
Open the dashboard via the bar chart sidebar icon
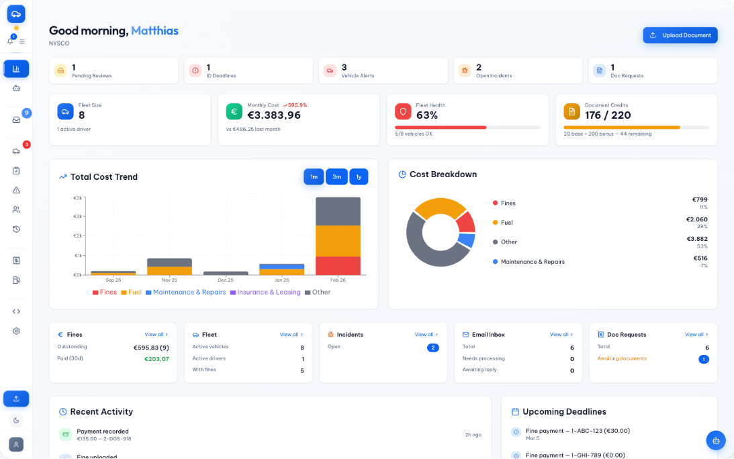pyautogui.click(x=16, y=68)
